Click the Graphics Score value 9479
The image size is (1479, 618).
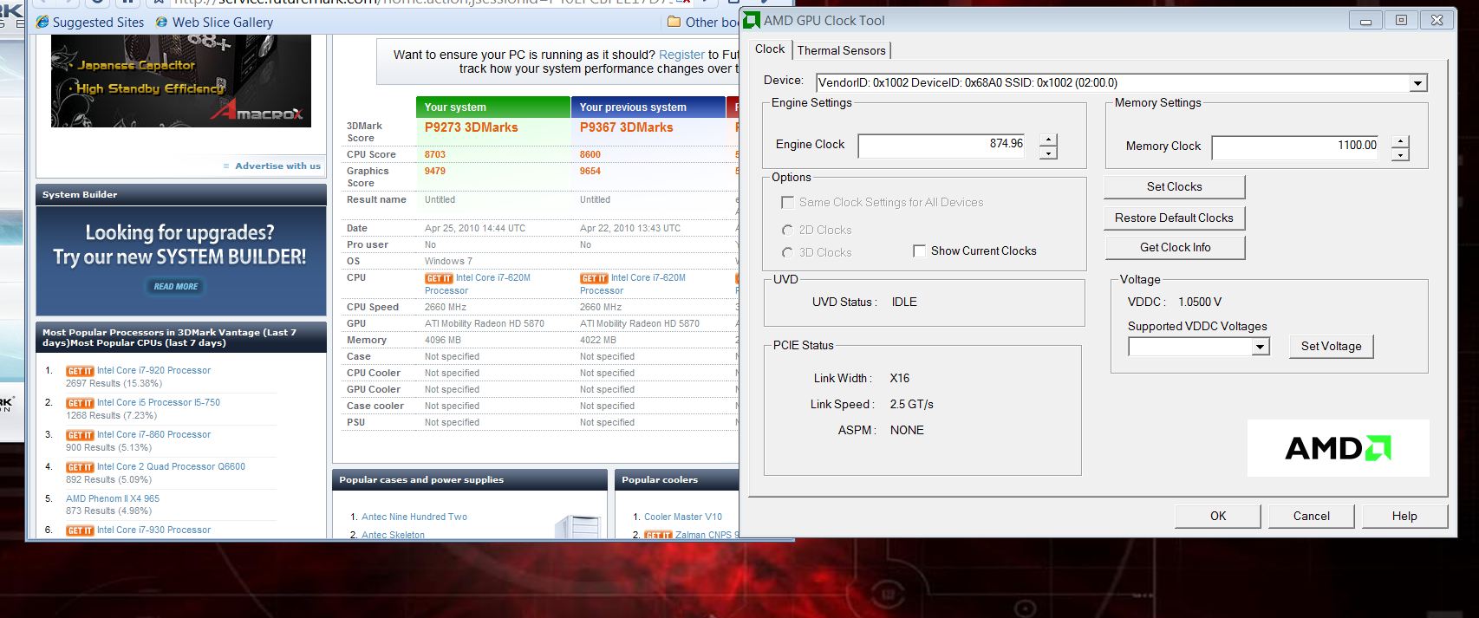pyautogui.click(x=435, y=171)
